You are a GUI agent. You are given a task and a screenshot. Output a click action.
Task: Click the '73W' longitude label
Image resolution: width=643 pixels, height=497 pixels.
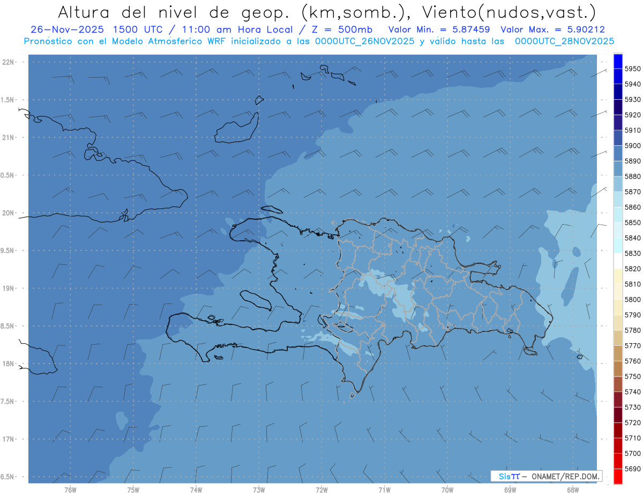259,490
